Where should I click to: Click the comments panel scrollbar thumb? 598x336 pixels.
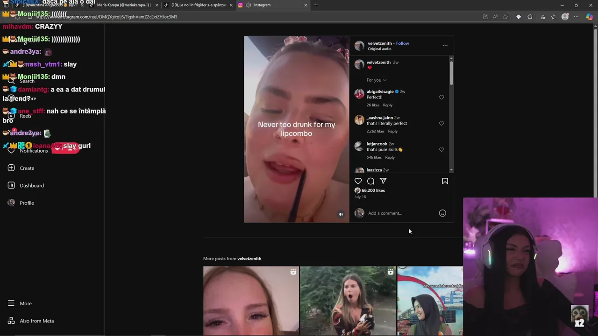(x=451, y=73)
